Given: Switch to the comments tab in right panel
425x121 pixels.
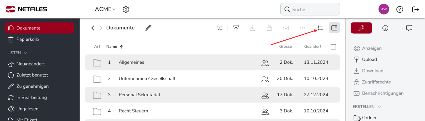Looking at the screenshot, I should coord(409,28).
